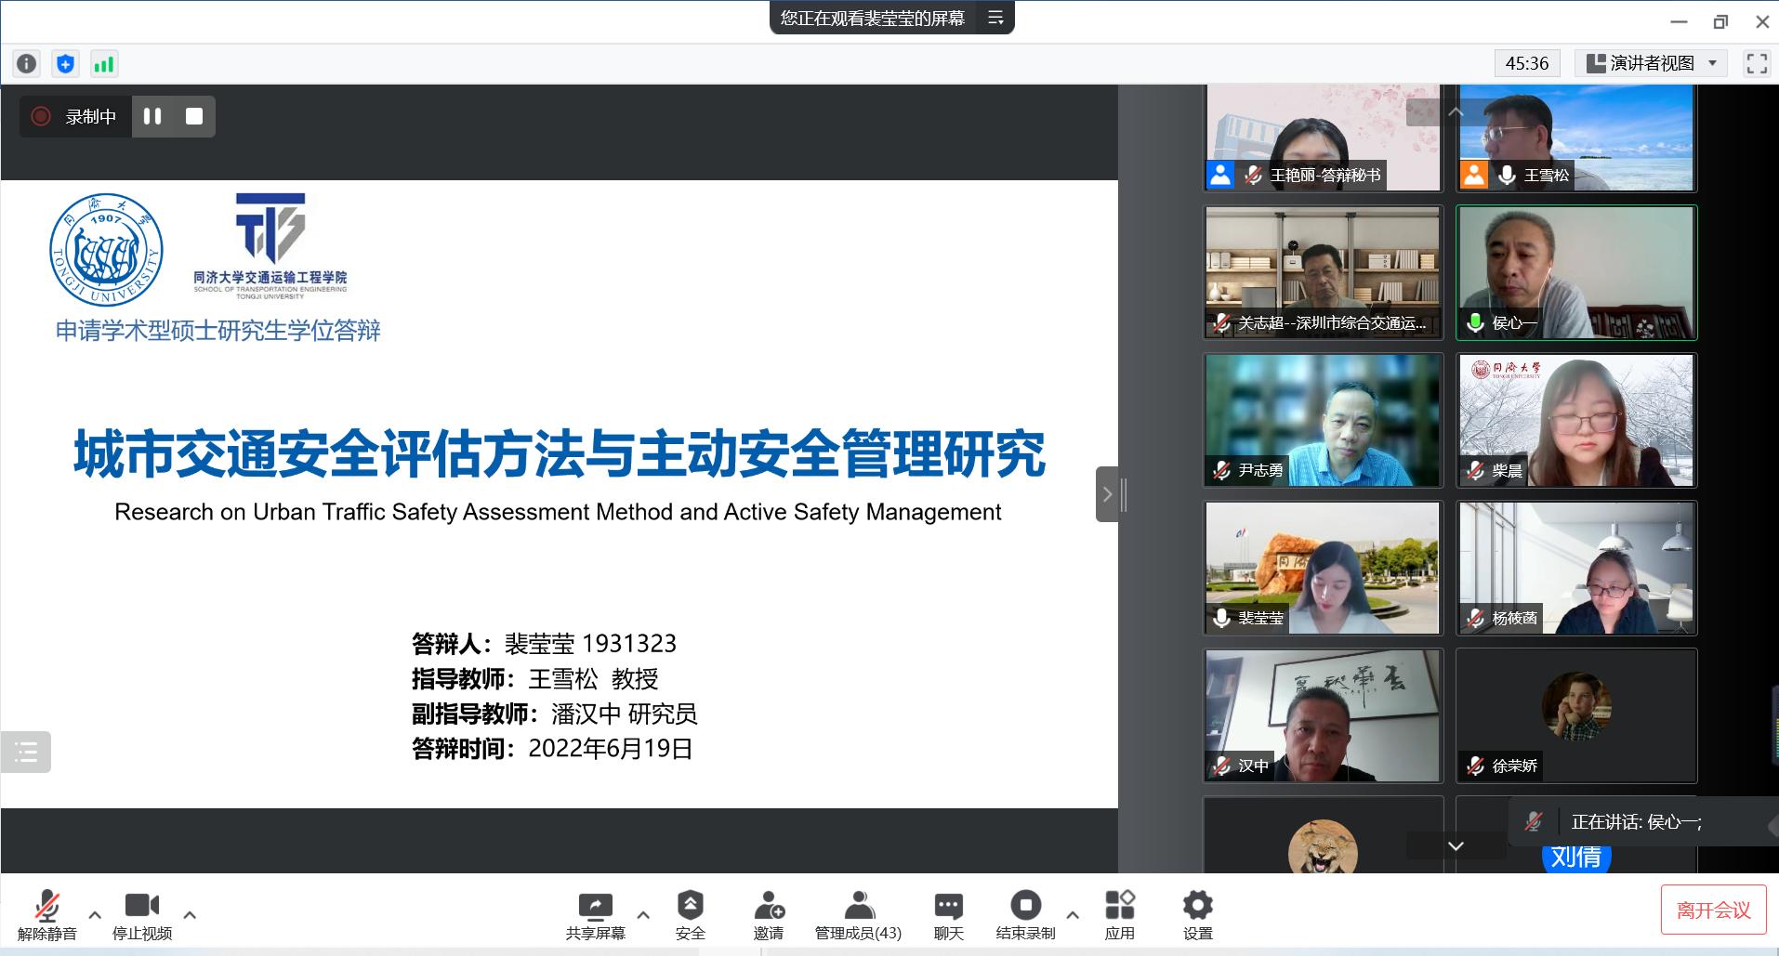Open the Security shield options

pos(690,914)
